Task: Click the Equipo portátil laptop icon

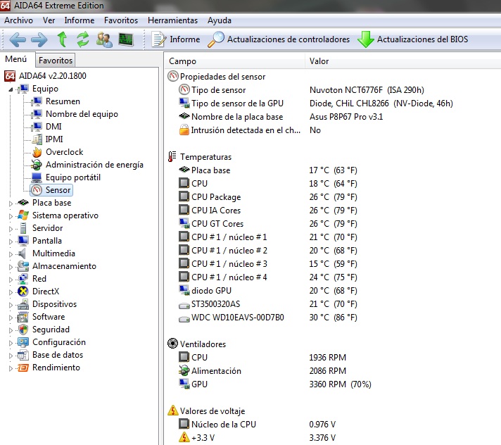Action: 37,177
